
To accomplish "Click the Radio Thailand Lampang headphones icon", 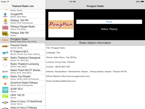I will point(5,65).
